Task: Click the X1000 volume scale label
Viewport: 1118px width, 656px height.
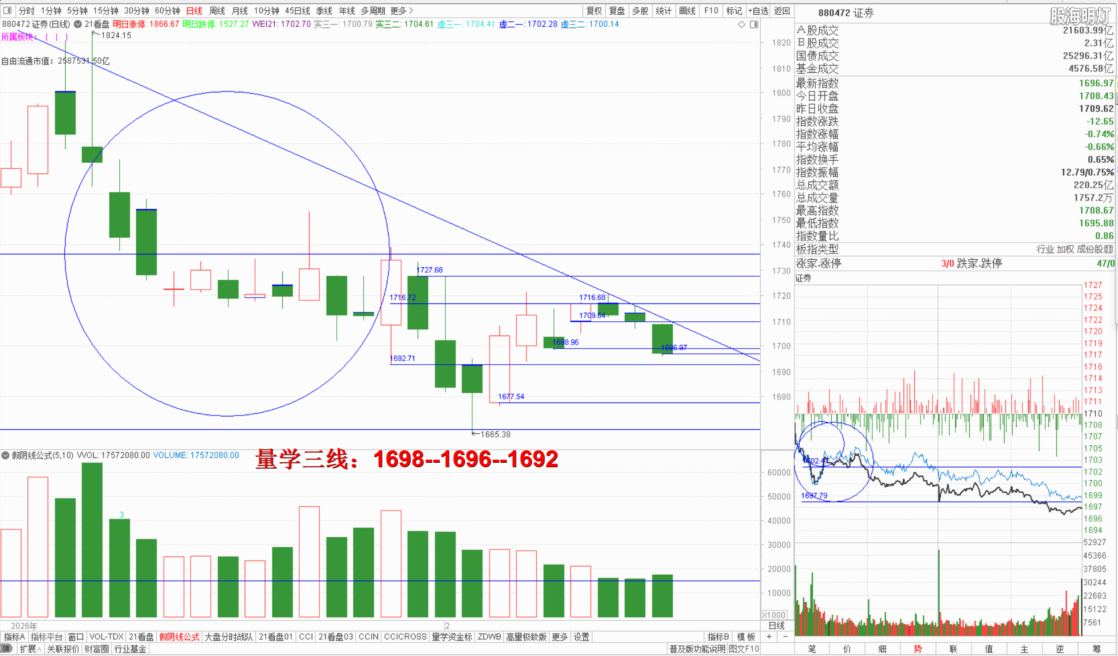Action: point(774,615)
